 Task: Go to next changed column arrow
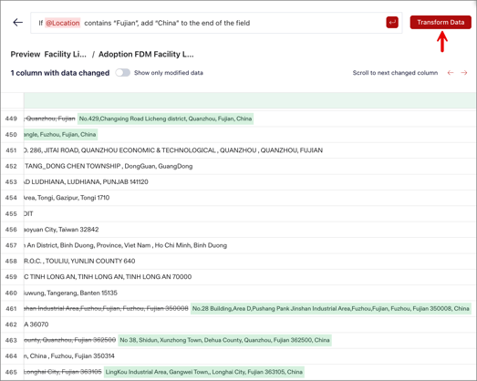click(464, 73)
